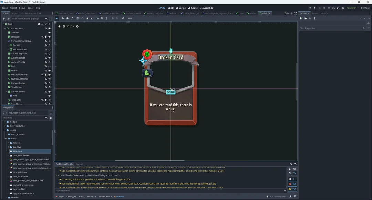
Task: Switch to the 3D workspace
Action: tap(170, 8)
